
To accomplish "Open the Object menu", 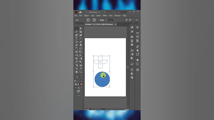I will 86,16.
